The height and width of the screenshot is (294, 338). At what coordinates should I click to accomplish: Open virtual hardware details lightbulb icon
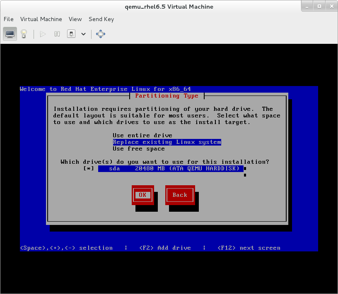[x=24, y=34]
